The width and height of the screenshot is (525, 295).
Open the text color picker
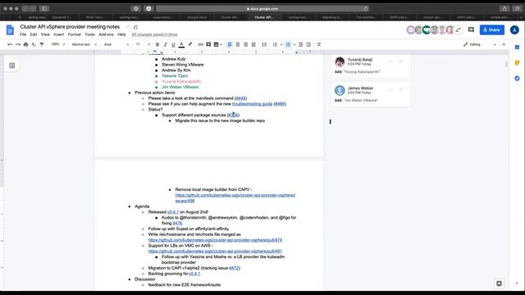coord(181,44)
